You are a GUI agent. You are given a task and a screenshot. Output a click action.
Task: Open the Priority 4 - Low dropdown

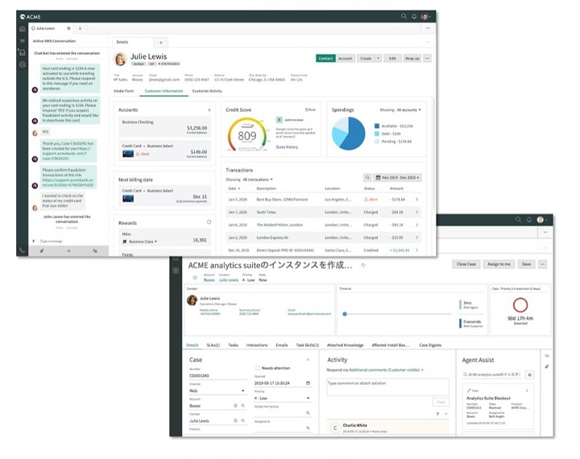(282, 398)
